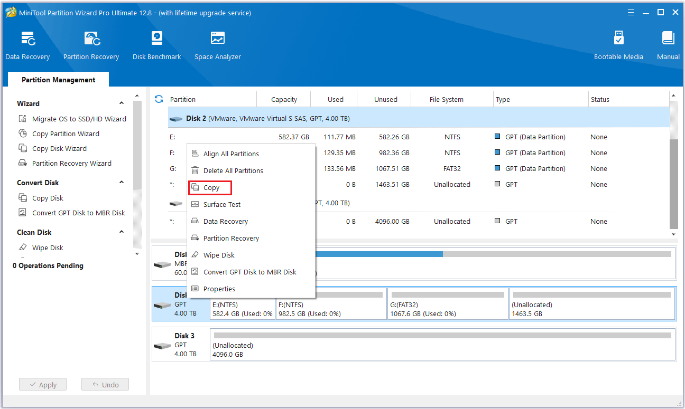The width and height of the screenshot is (685, 409).
Task: Click 982.36 GB unused cell
Action: [394, 153]
